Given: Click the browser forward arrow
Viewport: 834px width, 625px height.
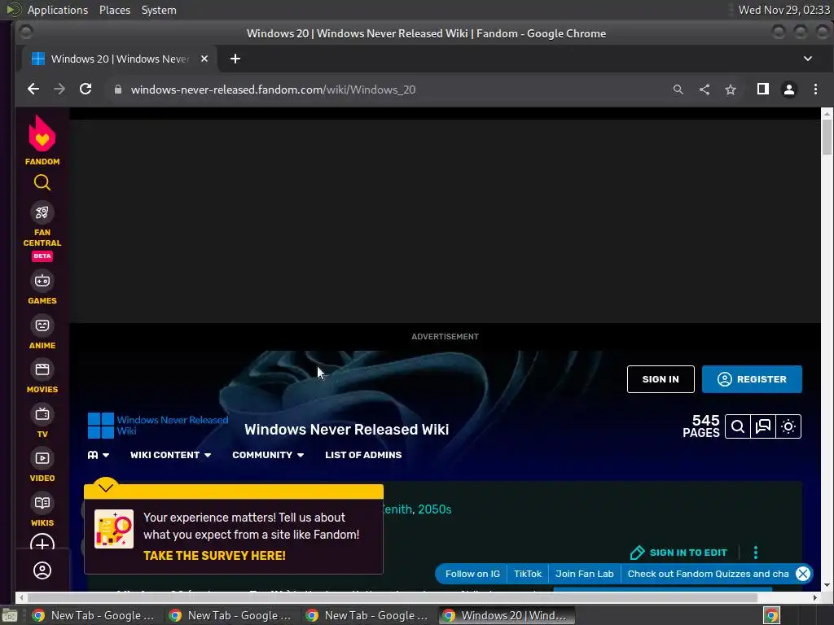Looking at the screenshot, I should point(59,90).
